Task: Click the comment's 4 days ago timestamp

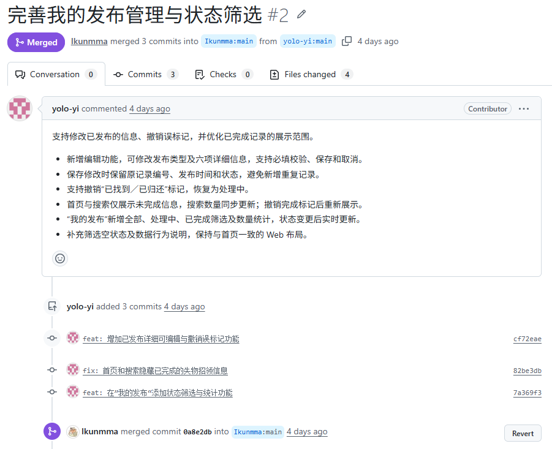Action: click(x=149, y=109)
